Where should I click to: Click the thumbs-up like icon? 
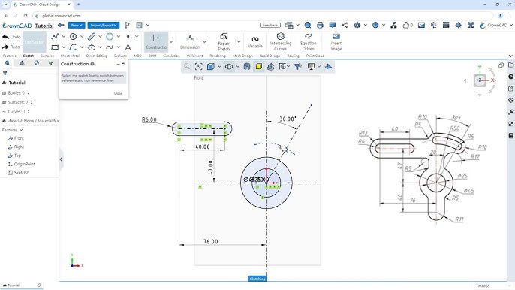[406, 25]
